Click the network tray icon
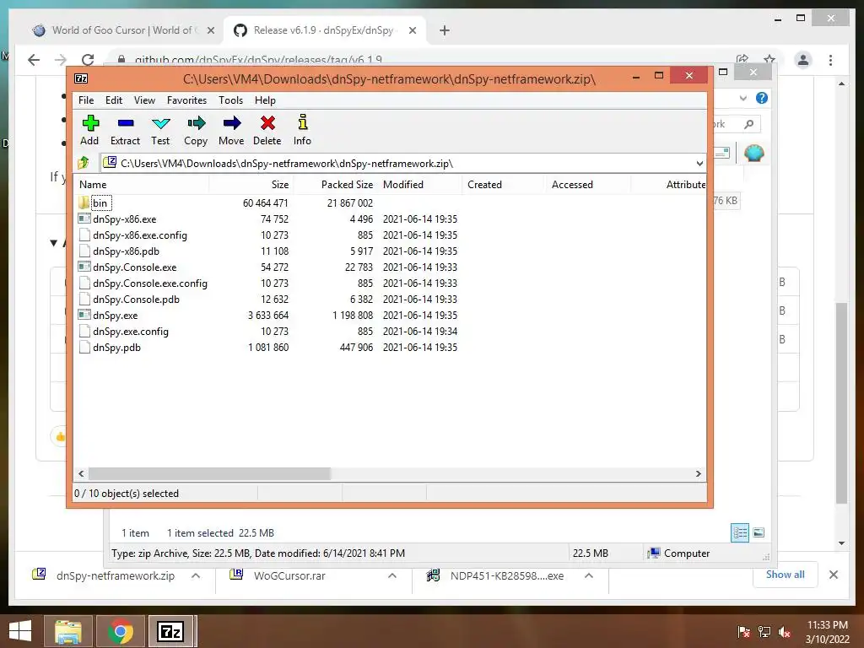The height and width of the screenshot is (648, 864). [764, 632]
